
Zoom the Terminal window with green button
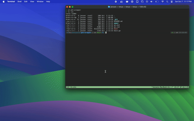point(72,7)
